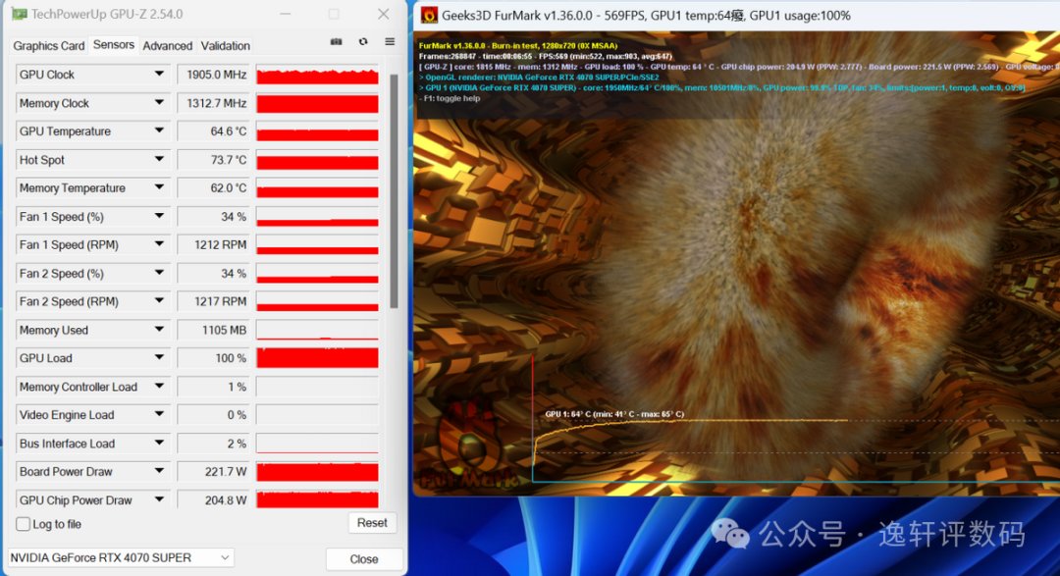1060x576 pixels.
Task: Switch to the Advanced tab
Action: tap(167, 45)
